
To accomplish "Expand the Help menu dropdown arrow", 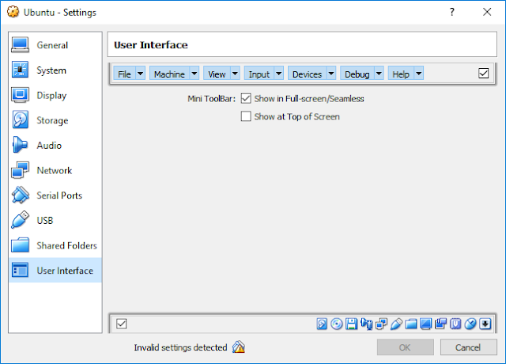I will (x=418, y=74).
